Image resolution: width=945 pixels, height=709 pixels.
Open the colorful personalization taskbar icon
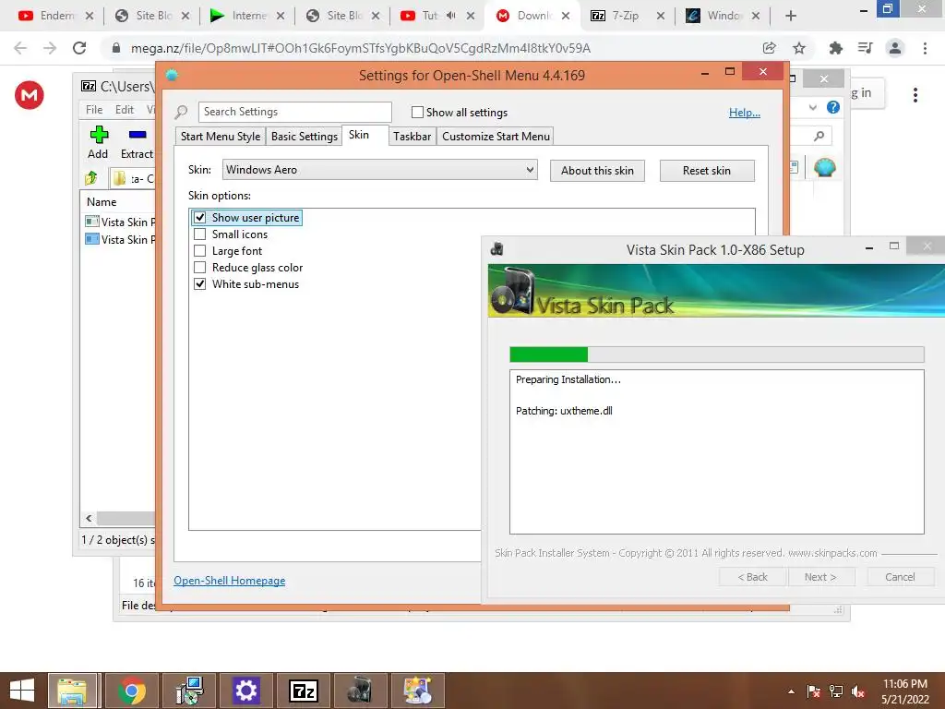(x=418, y=691)
